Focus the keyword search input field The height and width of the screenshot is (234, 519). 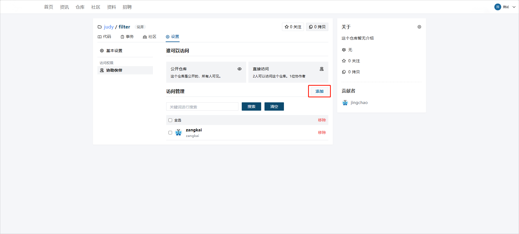(202, 107)
